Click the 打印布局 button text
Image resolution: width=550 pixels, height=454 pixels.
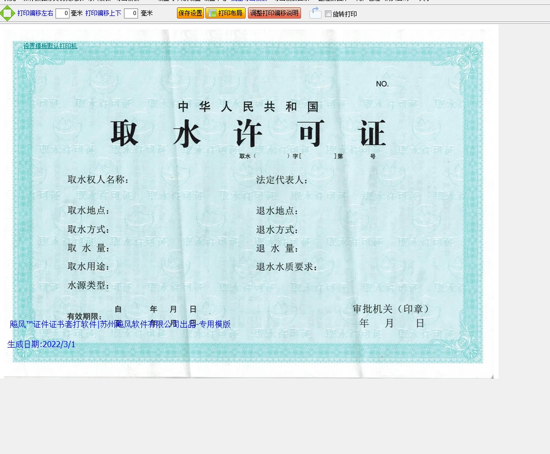230,13
